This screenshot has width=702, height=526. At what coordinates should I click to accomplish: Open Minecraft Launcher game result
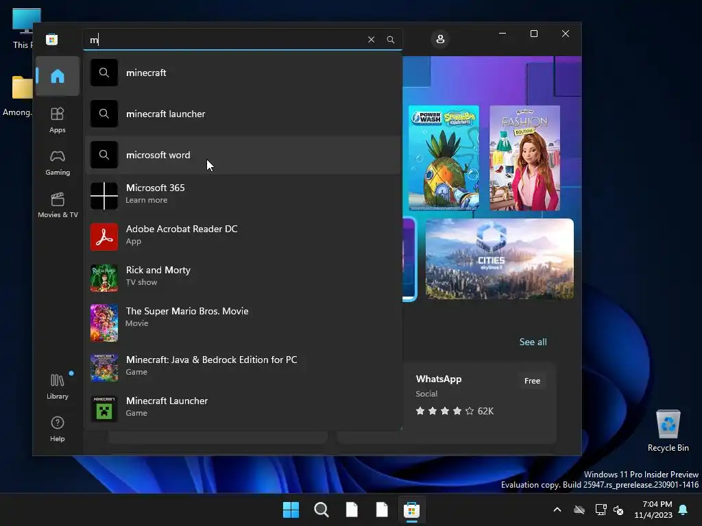(x=243, y=408)
